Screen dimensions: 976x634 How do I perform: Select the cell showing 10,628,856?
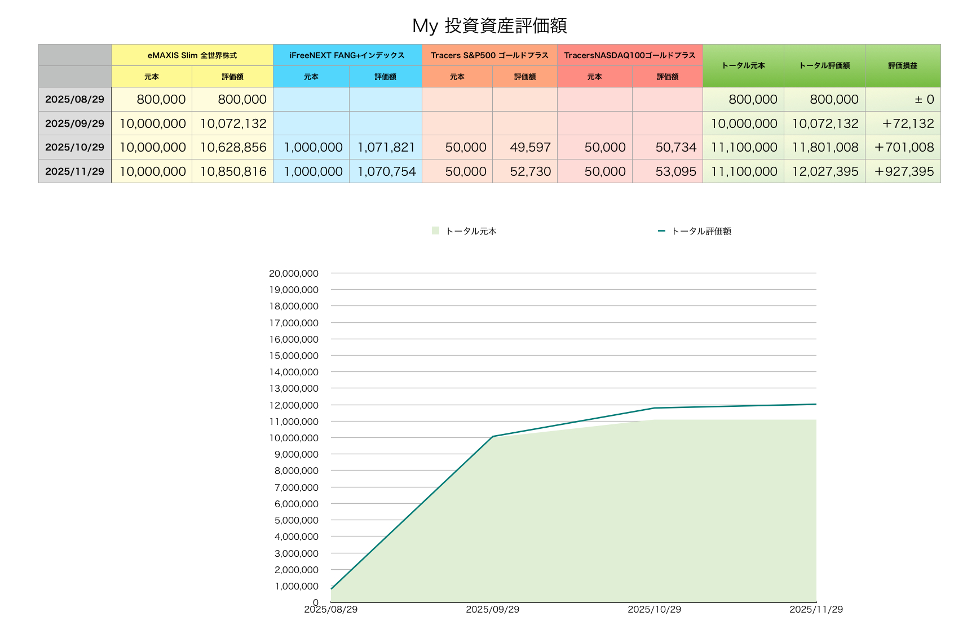click(233, 147)
